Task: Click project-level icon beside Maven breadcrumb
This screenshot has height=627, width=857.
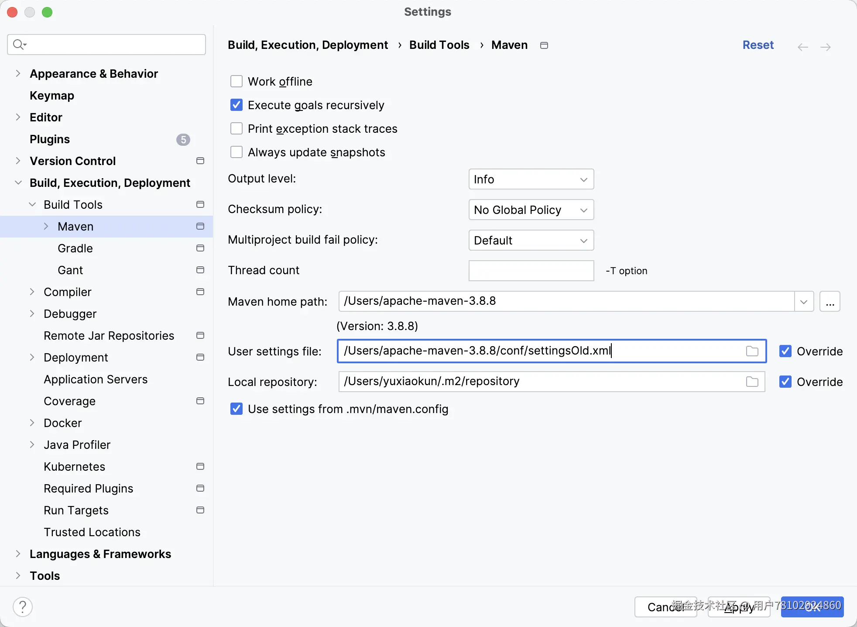Action: [544, 45]
